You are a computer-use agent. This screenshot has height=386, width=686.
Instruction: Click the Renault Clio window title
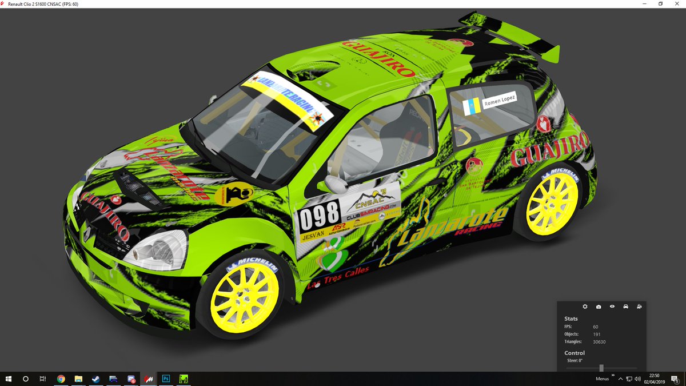click(43, 4)
